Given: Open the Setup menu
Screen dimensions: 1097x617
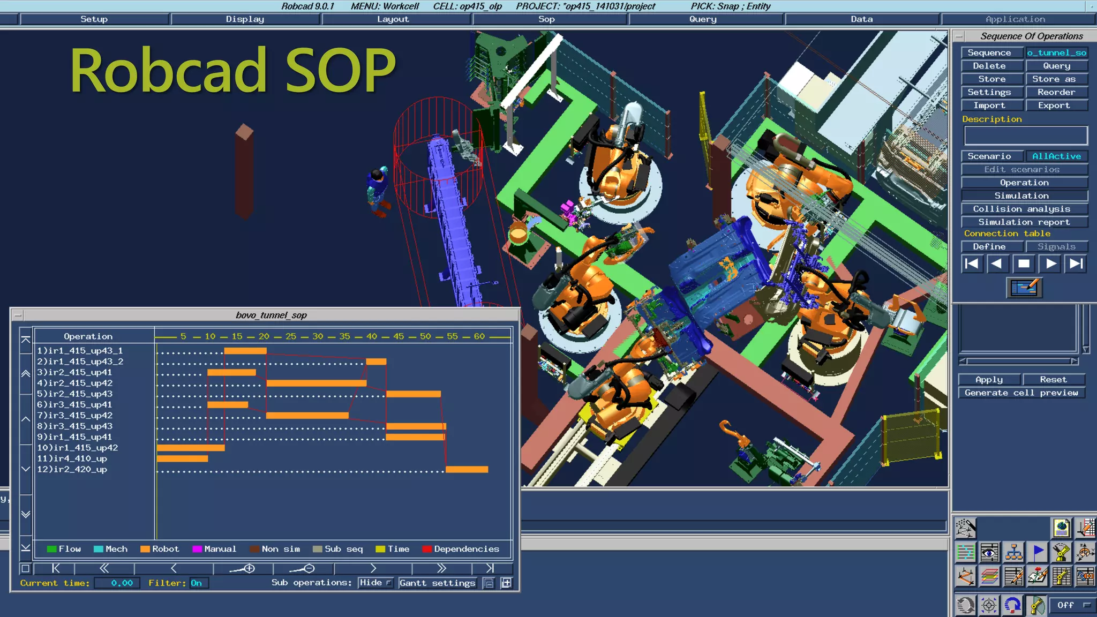Looking at the screenshot, I should pos(94,19).
